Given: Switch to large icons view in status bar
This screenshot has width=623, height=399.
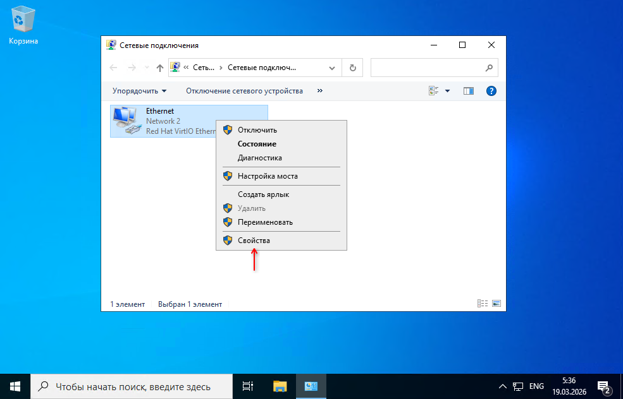Looking at the screenshot, I should coord(496,304).
